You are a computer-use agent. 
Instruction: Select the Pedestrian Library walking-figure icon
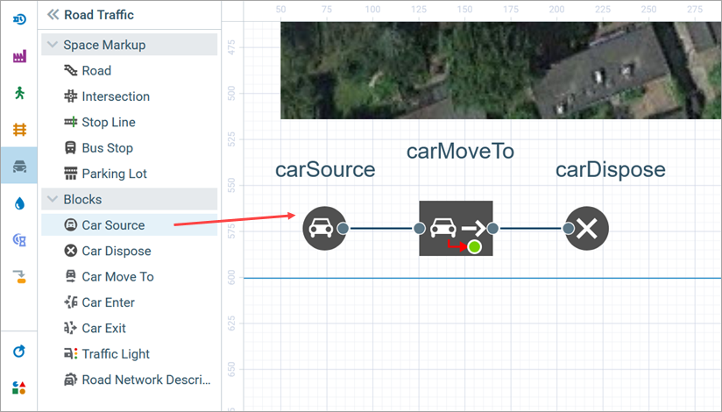click(18, 93)
